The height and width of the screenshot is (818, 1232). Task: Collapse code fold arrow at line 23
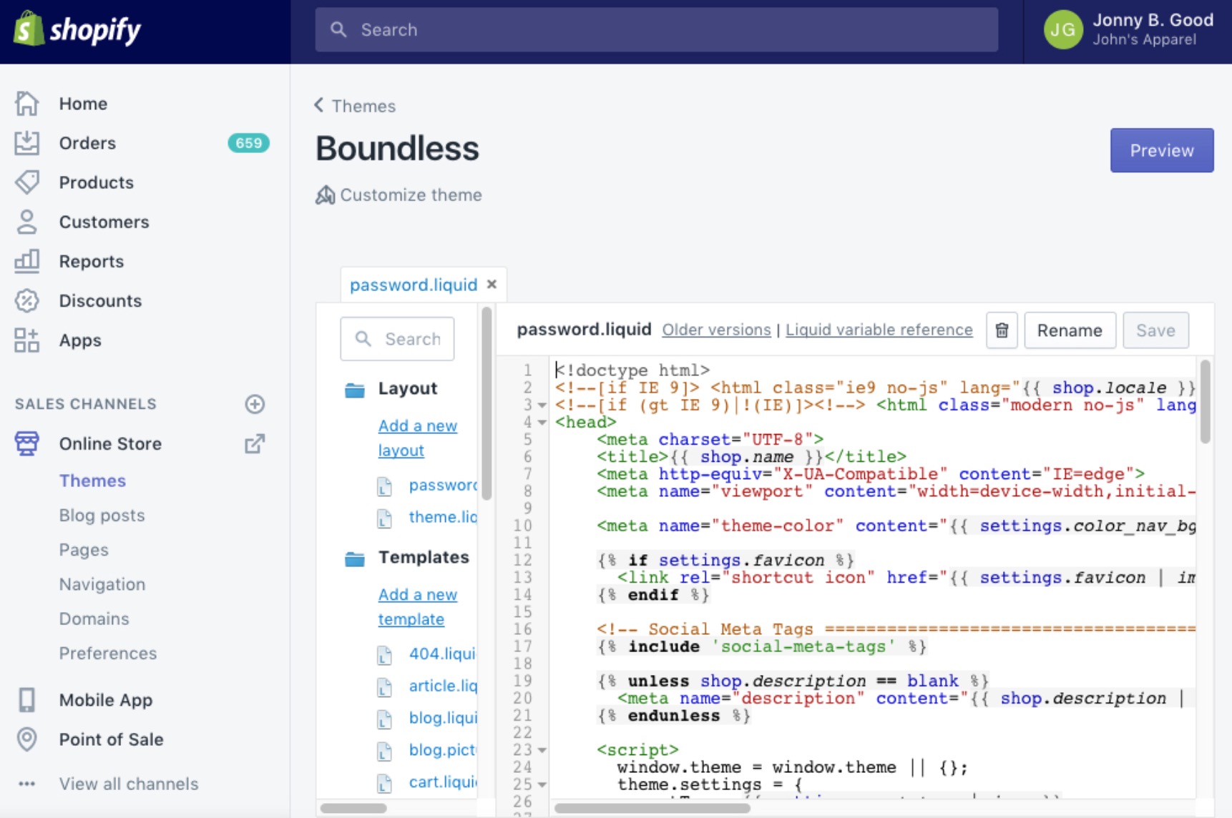542,750
